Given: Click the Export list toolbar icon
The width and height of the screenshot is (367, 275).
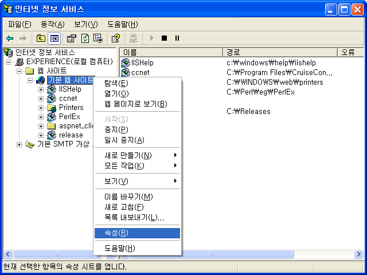Looking at the screenshot, I should [98, 38].
